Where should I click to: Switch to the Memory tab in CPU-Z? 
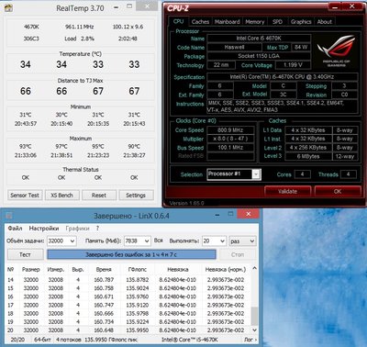pos(254,22)
